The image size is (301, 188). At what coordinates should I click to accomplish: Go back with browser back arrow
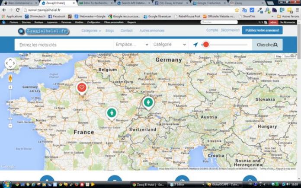pyautogui.click(x=4, y=10)
